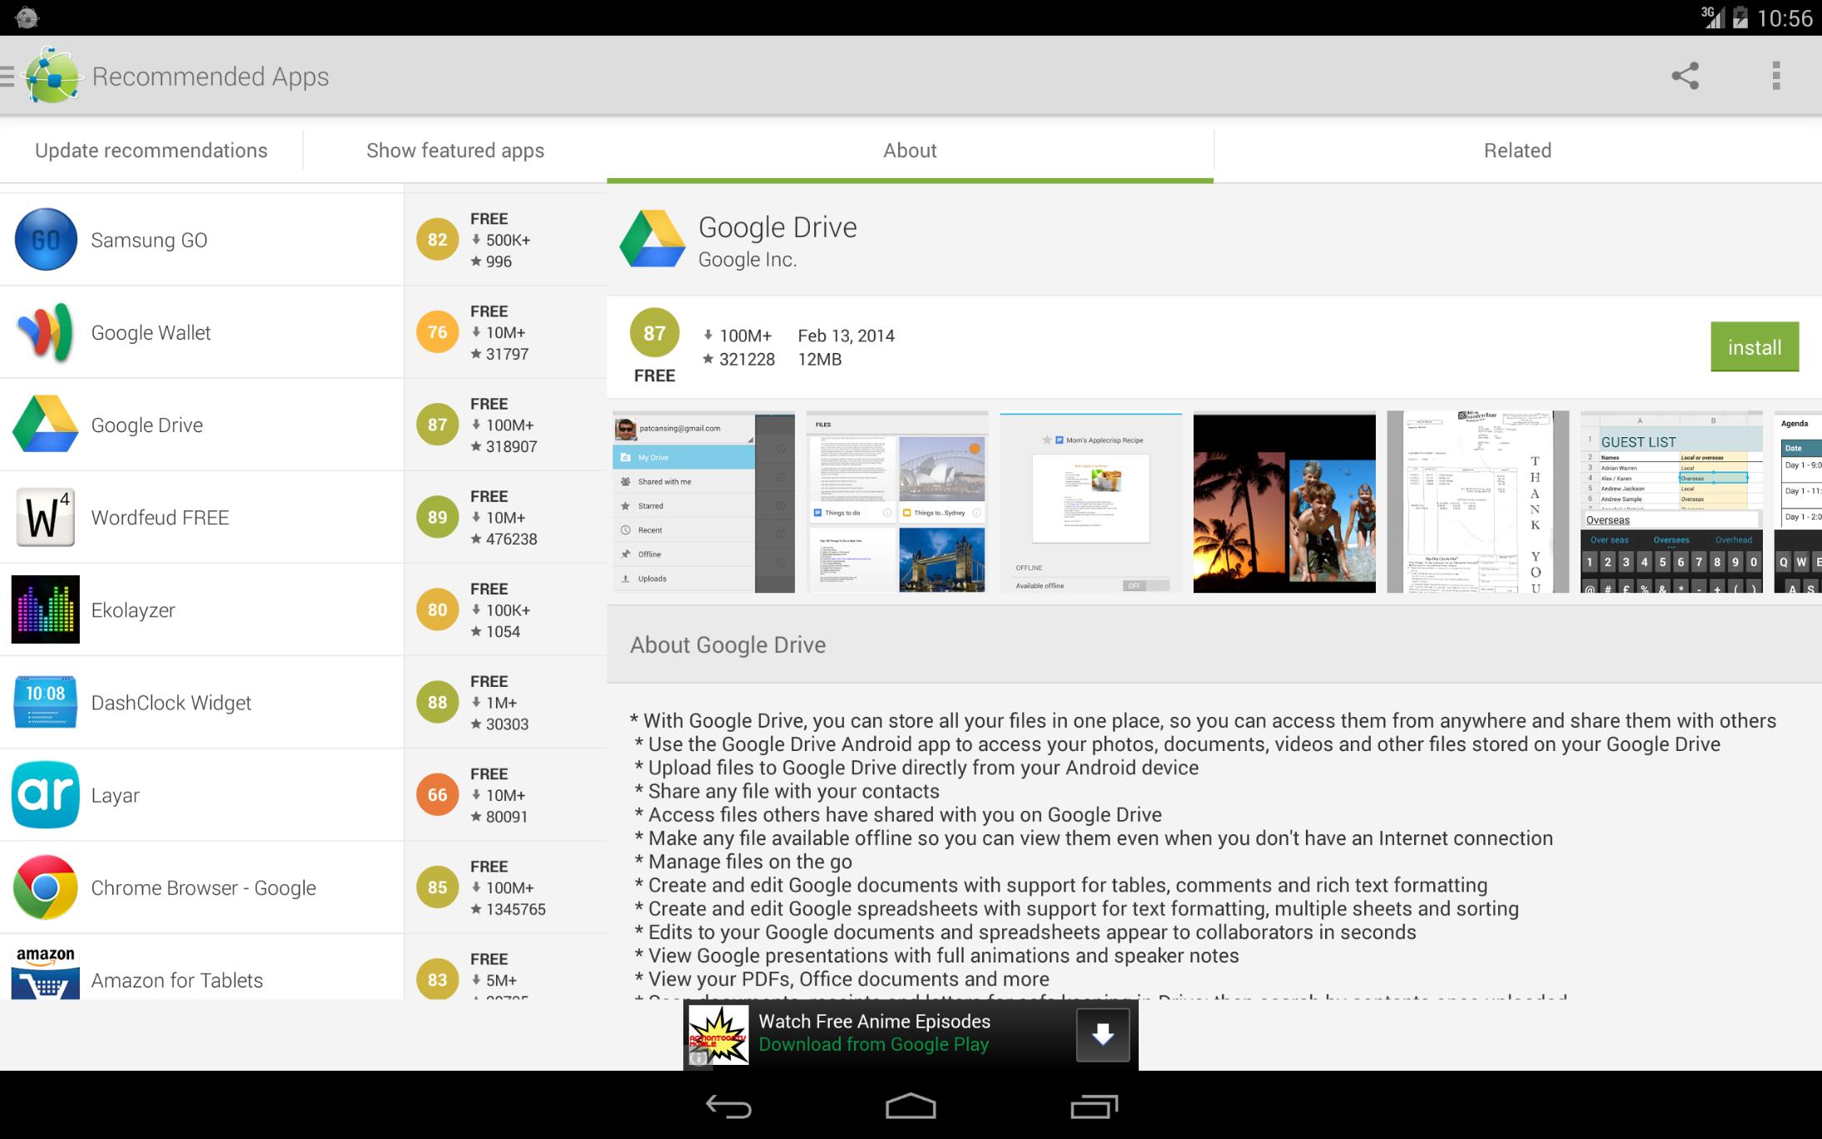Expand the Related tab section
The image size is (1822, 1139).
(x=1517, y=150)
